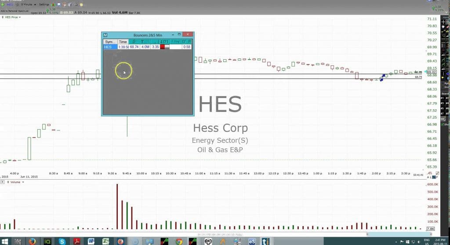Click the 0.58 cell in the Bouncers window
Screen dimensions: 450x245
click(x=186, y=47)
